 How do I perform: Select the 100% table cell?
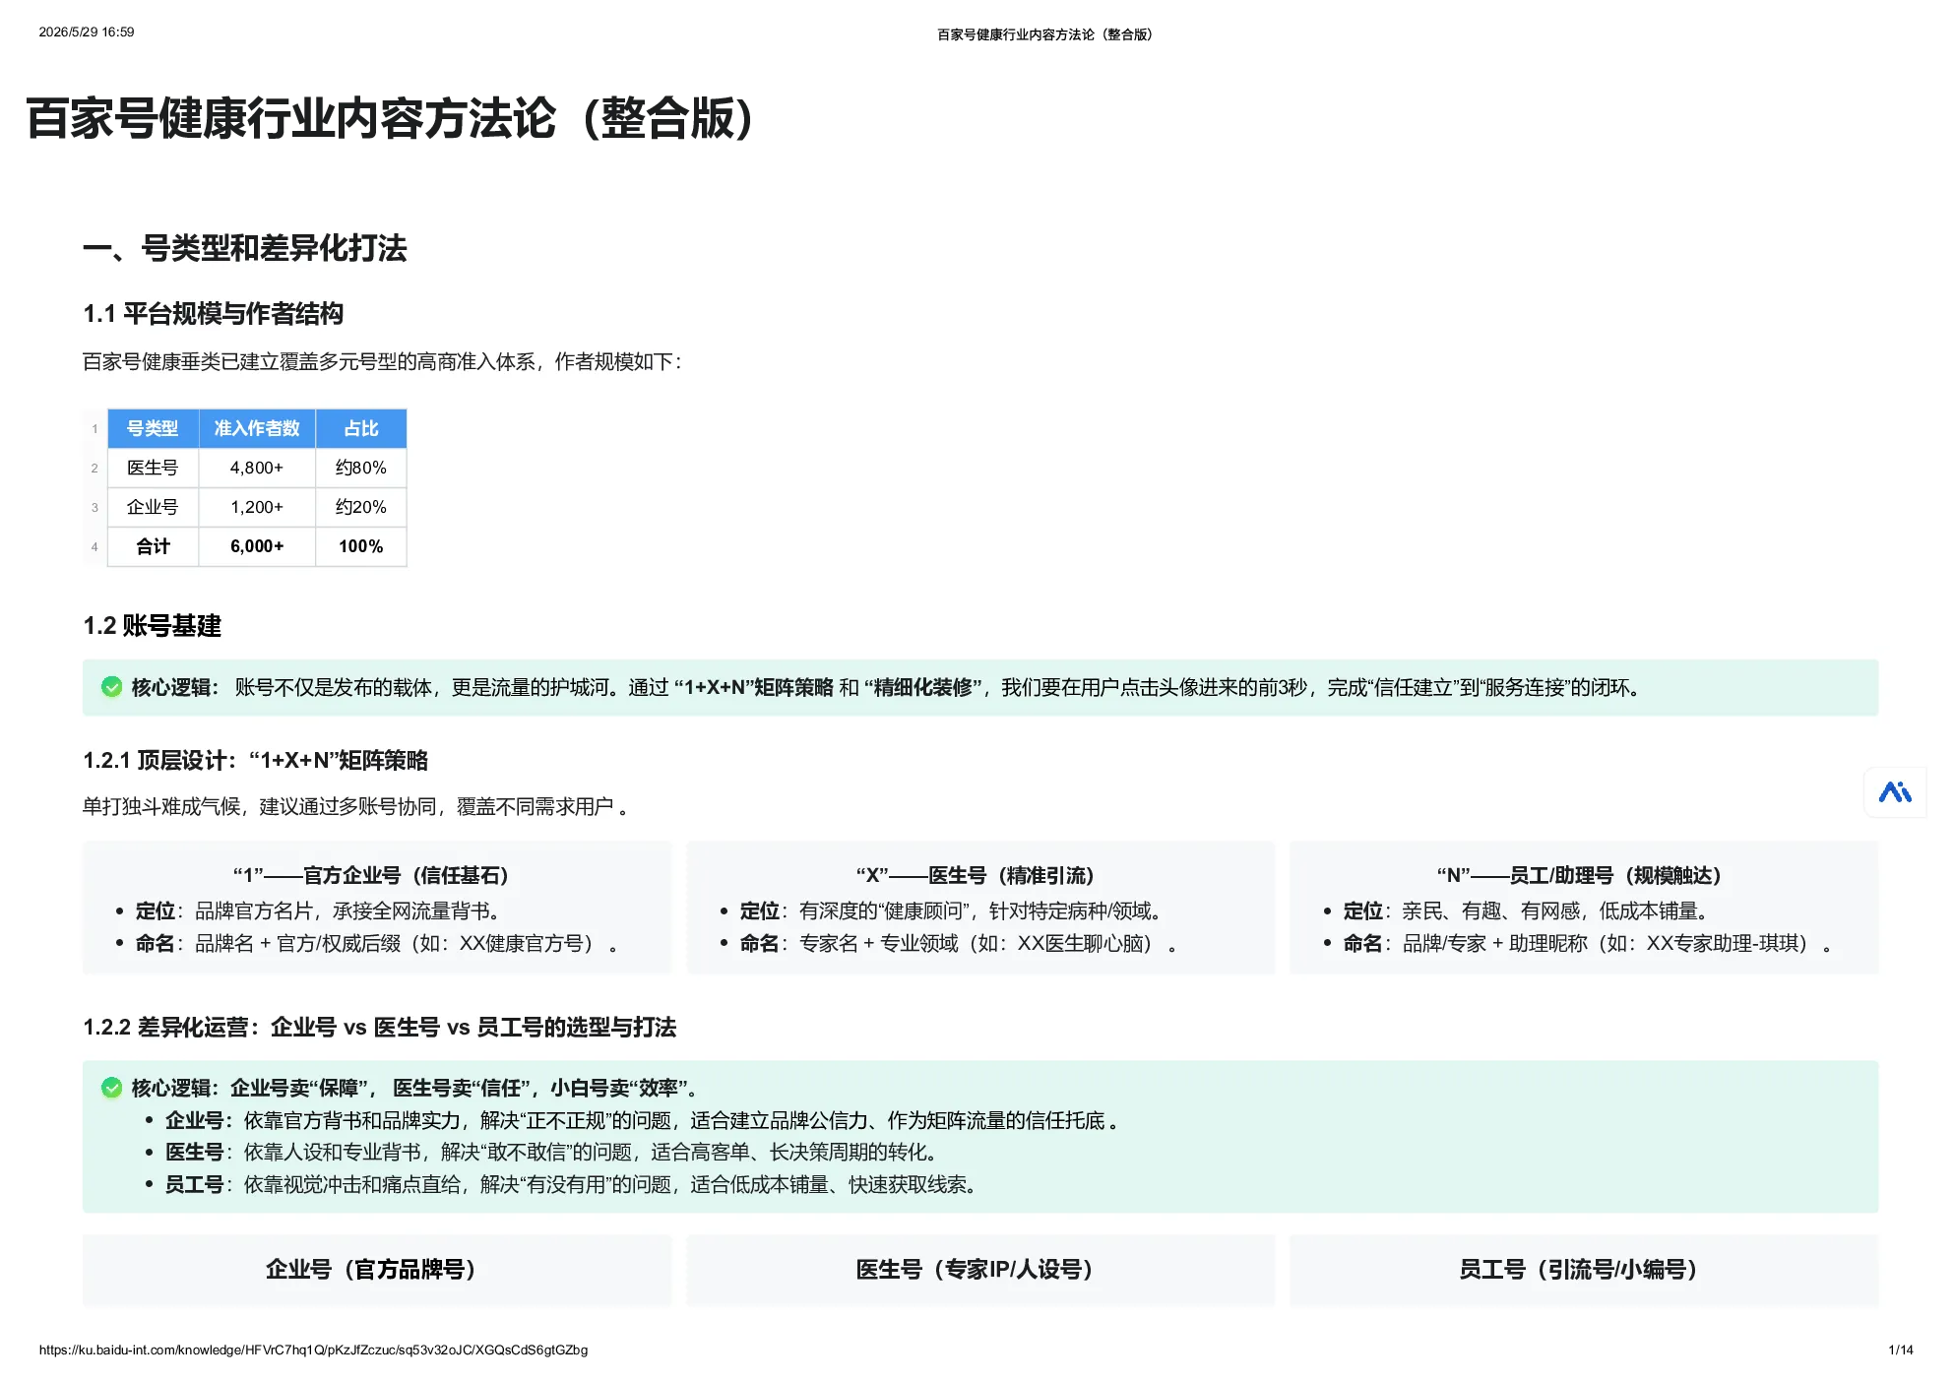(x=361, y=546)
